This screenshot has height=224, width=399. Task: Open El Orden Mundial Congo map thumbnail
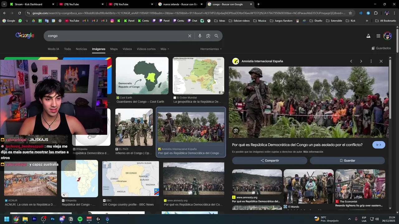tap(199, 76)
